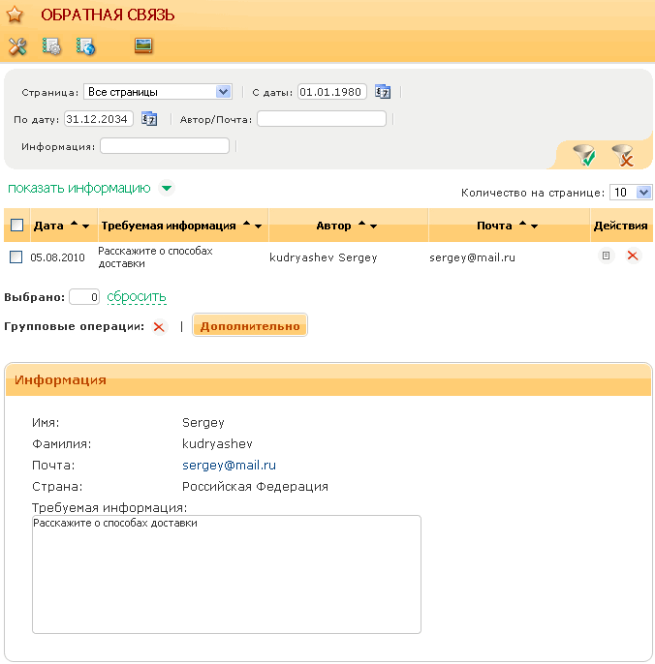Image resolution: width=655 pixels, height=664 pixels.
Task: Open calendar picker for По дату field
Action: coord(149,120)
